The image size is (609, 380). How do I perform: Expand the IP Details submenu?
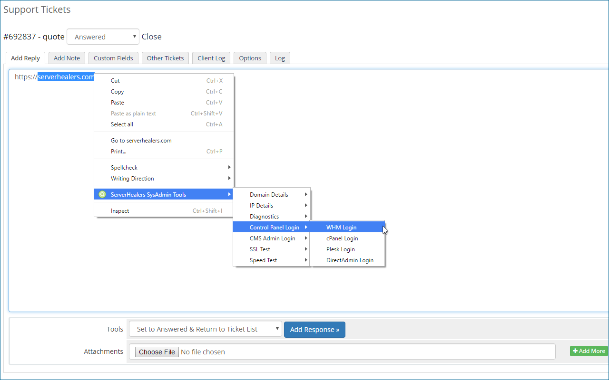[x=271, y=206]
